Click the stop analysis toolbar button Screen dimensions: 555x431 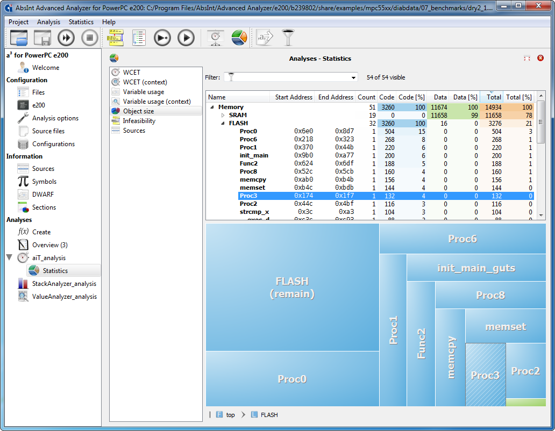click(x=90, y=38)
